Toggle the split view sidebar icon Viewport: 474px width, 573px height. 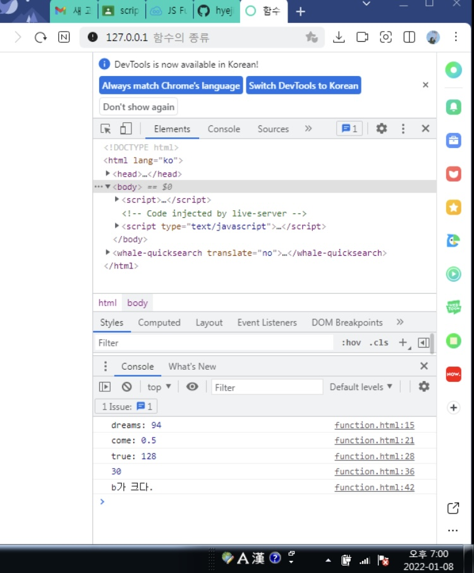click(x=410, y=37)
